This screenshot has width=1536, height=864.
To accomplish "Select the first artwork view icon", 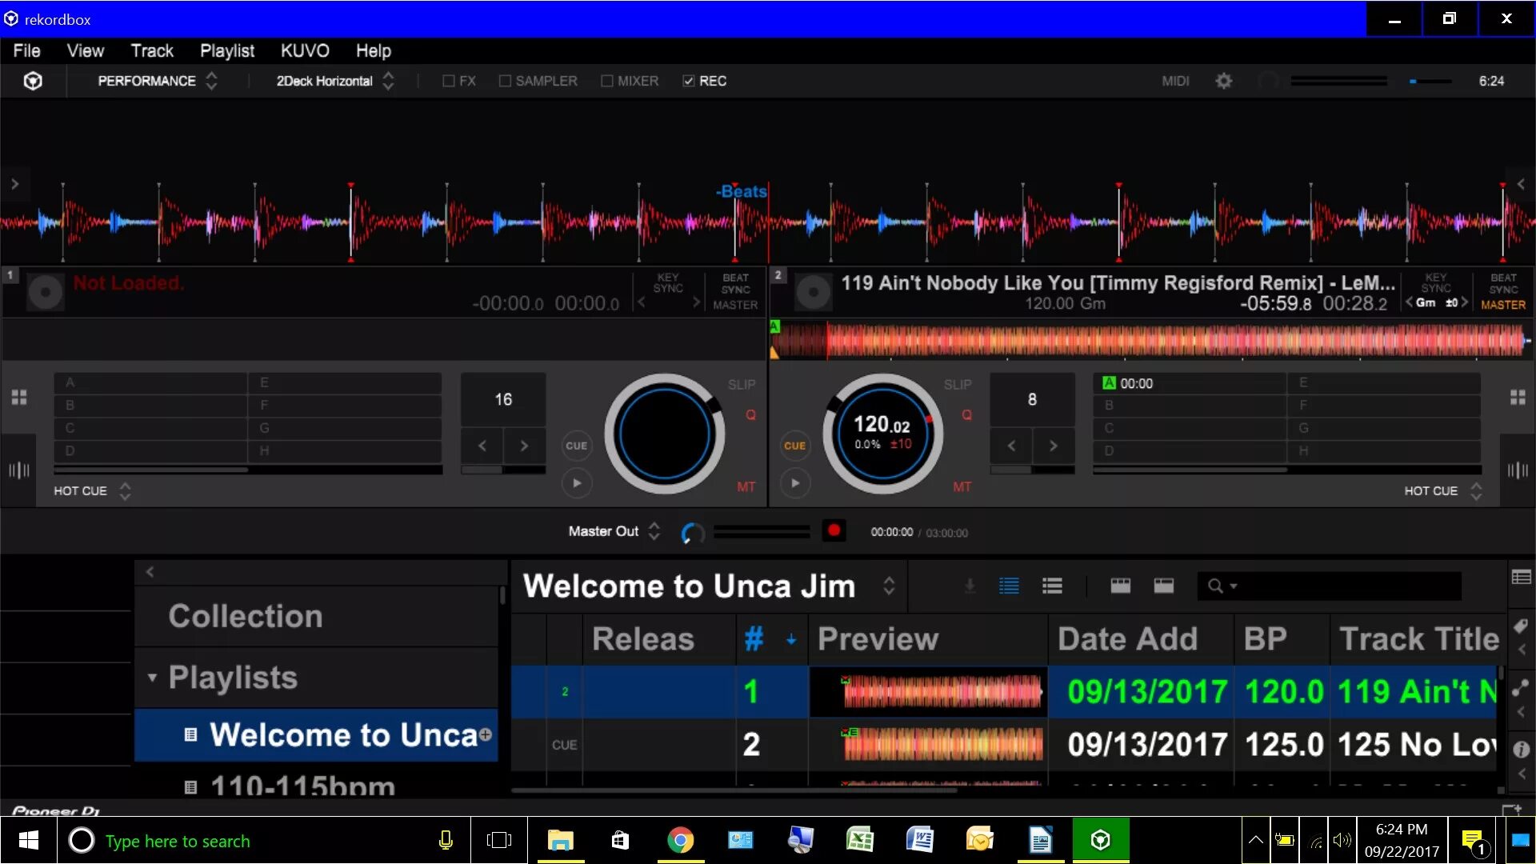I will click(1120, 586).
